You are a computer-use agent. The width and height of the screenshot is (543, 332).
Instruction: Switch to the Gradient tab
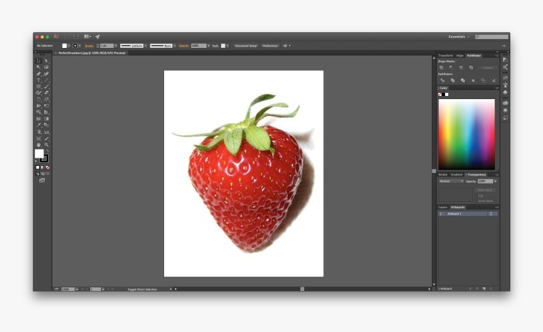point(456,174)
